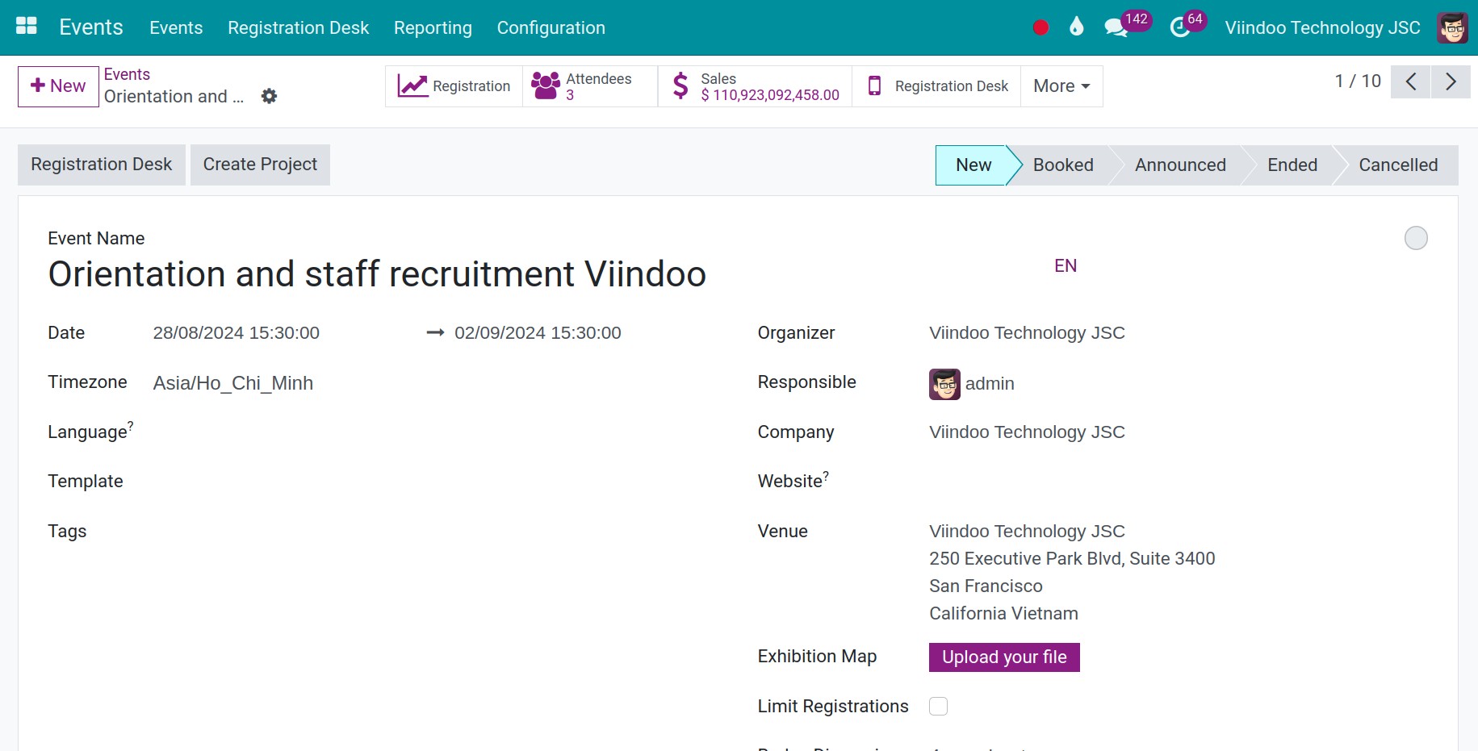Viewport: 1478px width, 751px height.
Task: Click the Events breadcrumb link
Action: (127, 74)
